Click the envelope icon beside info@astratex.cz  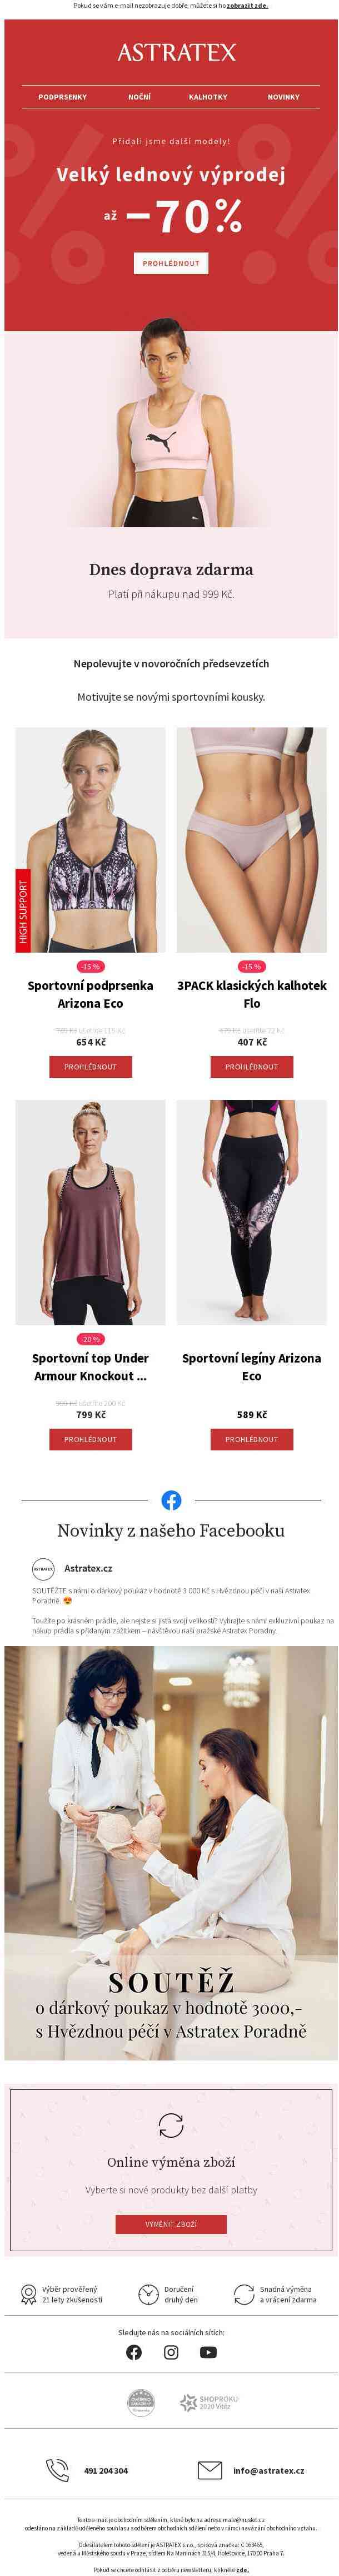(209, 2470)
